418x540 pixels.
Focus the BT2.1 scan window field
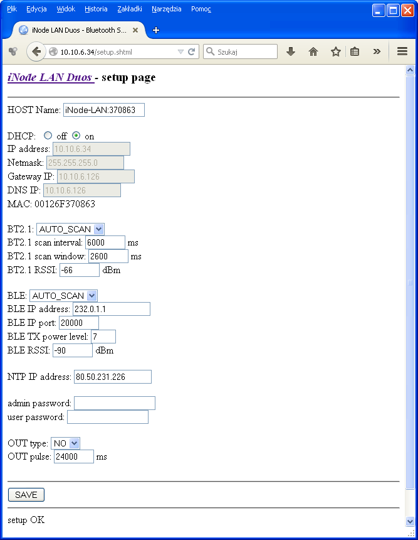(x=108, y=256)
